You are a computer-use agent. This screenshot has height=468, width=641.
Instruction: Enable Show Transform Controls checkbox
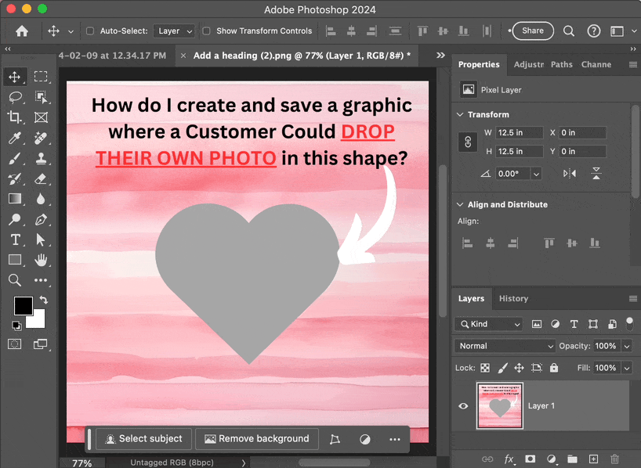(x=206, y=31)
